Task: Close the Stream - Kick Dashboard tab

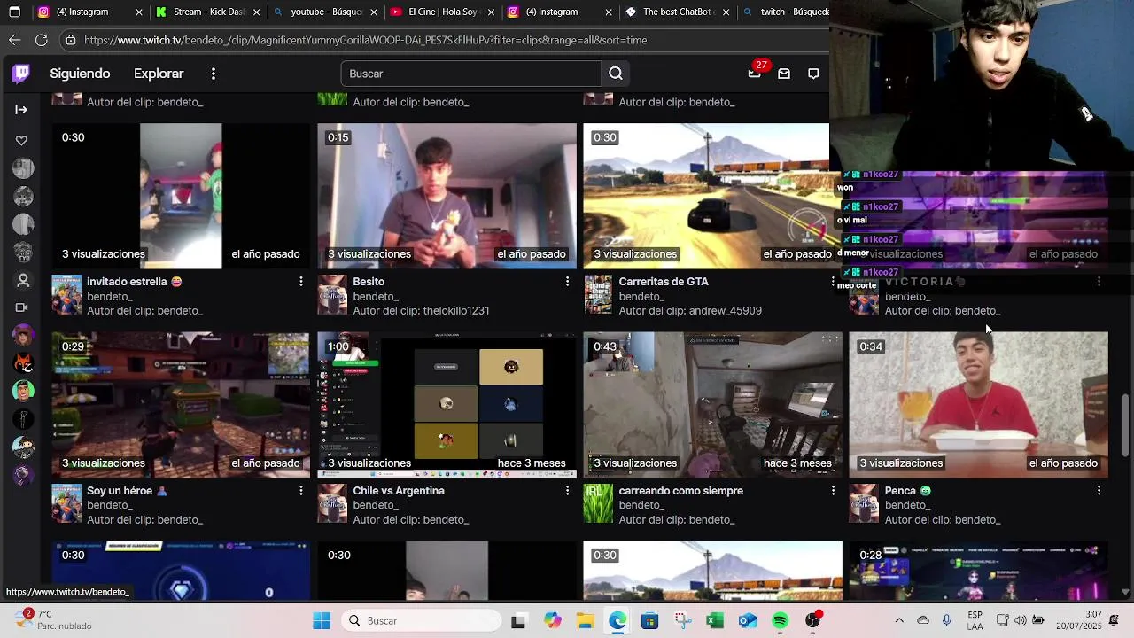Action: 256,12
